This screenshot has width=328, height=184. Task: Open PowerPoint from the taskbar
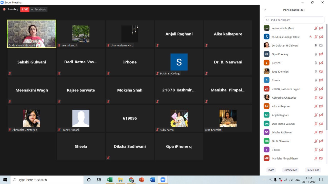[x=141, y=180]
